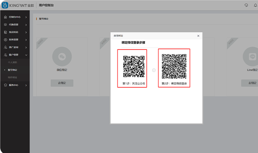
Task: Select 账号绑定 in the sidebar submenu
Action: pos(12,70)
